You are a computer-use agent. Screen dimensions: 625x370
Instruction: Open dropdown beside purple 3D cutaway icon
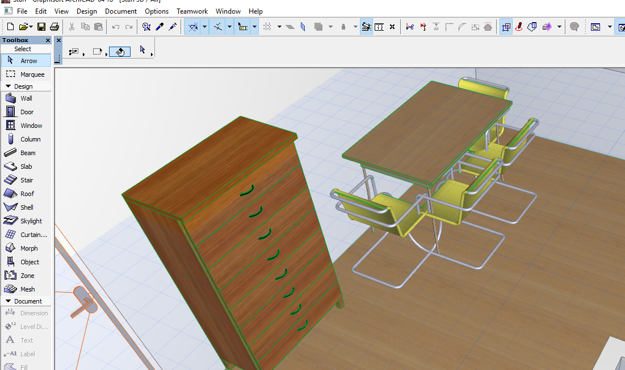point(559,27)
